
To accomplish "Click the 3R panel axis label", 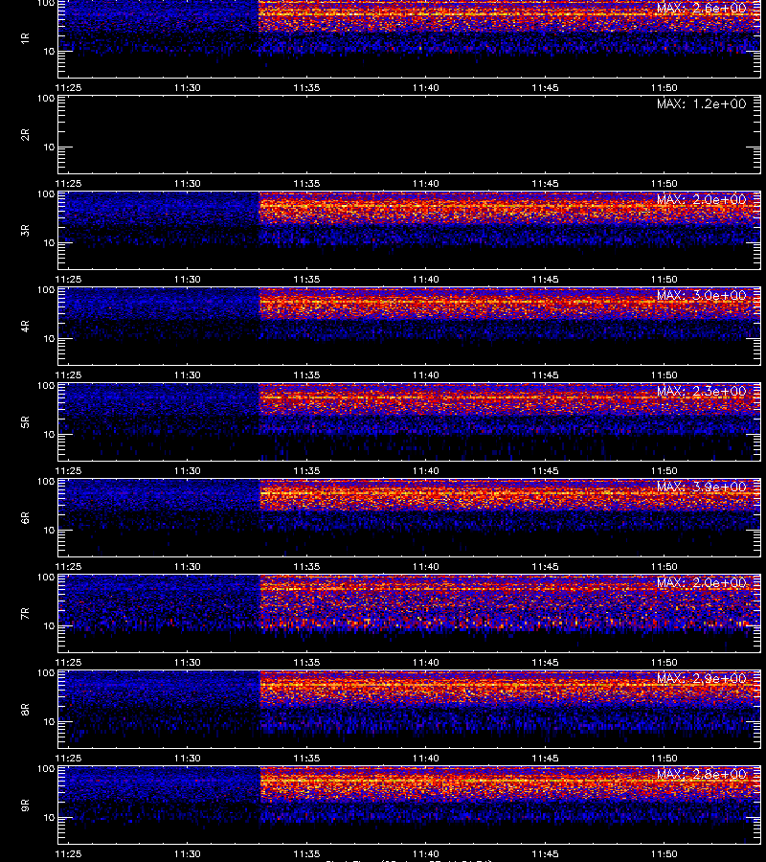I will coord(25,230).
